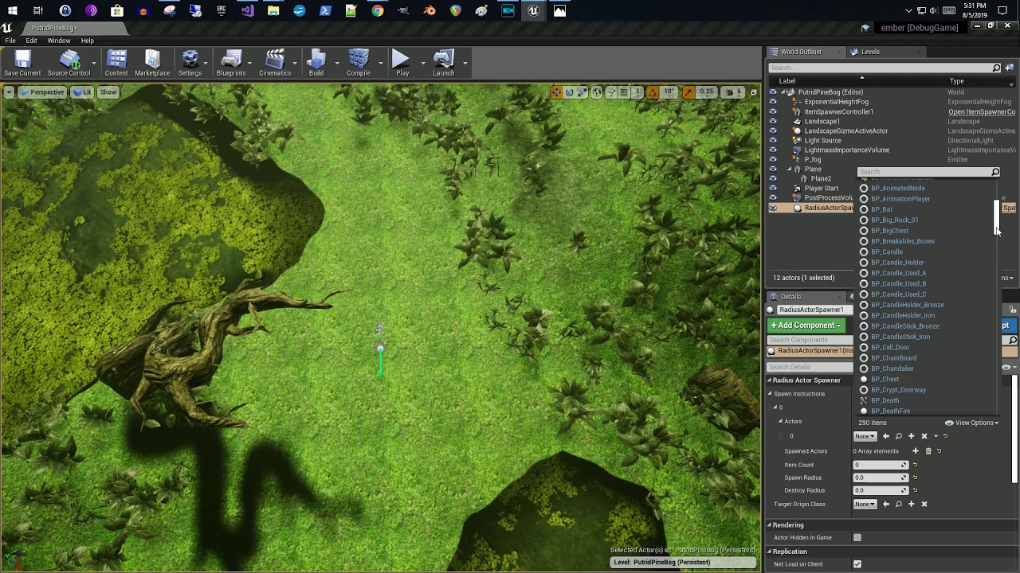Viewport: 1020px width, 573px height.
Task: Open View Options in class picker
Action: pyautogui.click(x=971, y=423)
